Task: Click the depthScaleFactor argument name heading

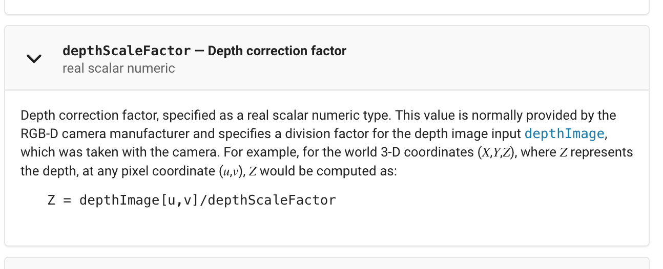Action: [x=126, y=51]
